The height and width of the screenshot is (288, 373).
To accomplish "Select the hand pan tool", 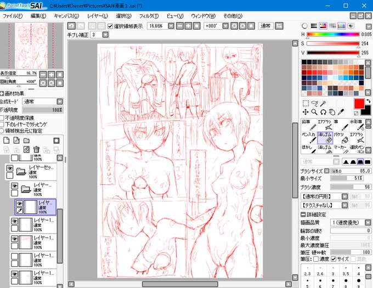I will 332,112.
